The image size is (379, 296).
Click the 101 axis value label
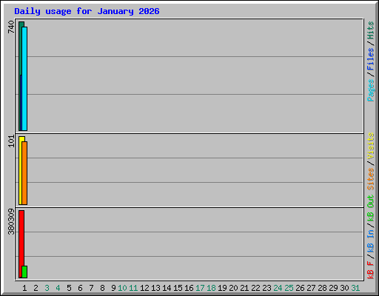click(x=11, y=141)
